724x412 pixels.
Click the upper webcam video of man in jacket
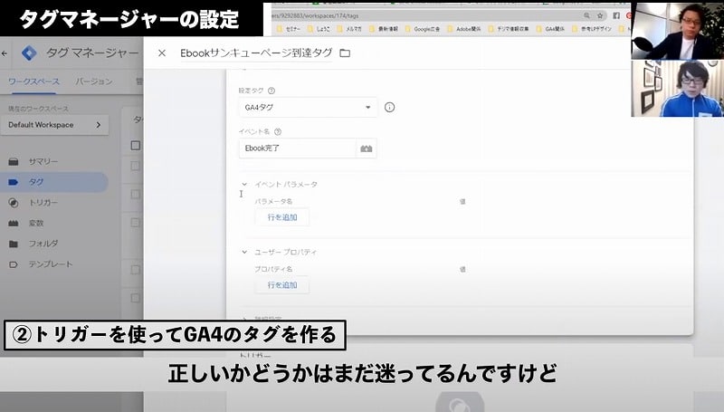click(677, 31)
